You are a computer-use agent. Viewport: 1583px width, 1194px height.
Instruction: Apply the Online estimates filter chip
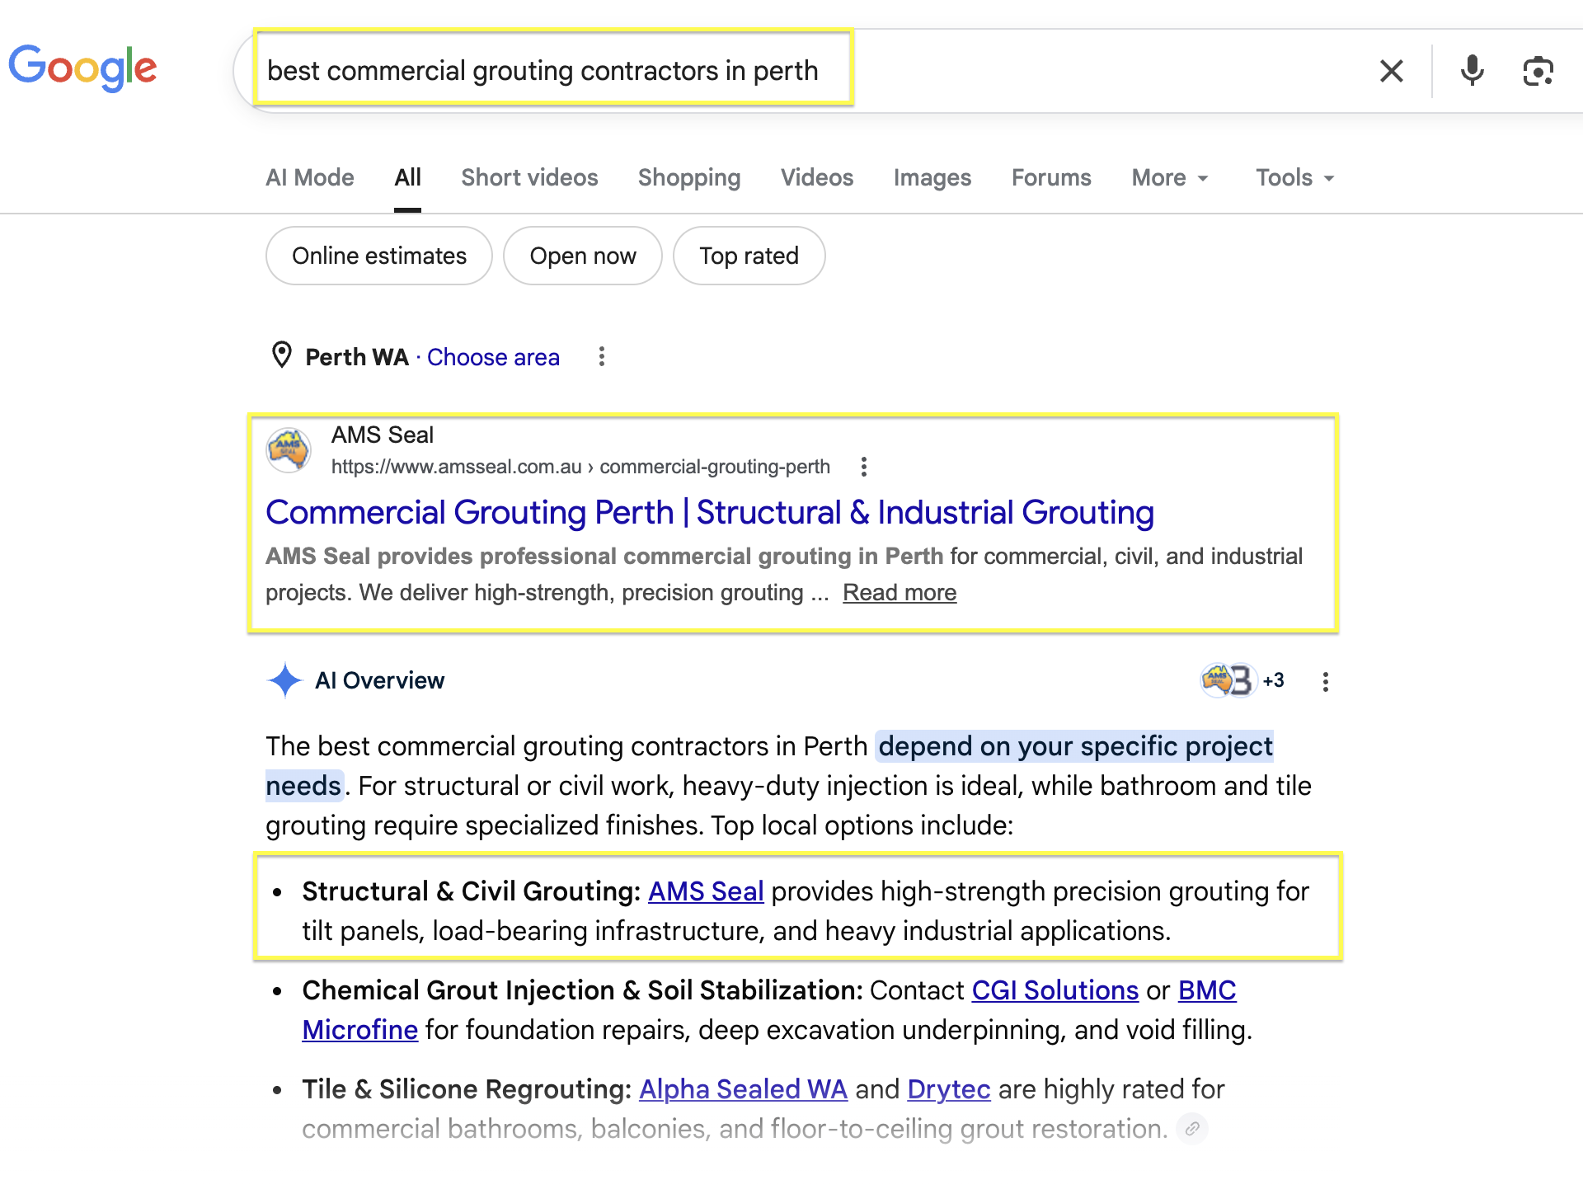pos(379,256)
